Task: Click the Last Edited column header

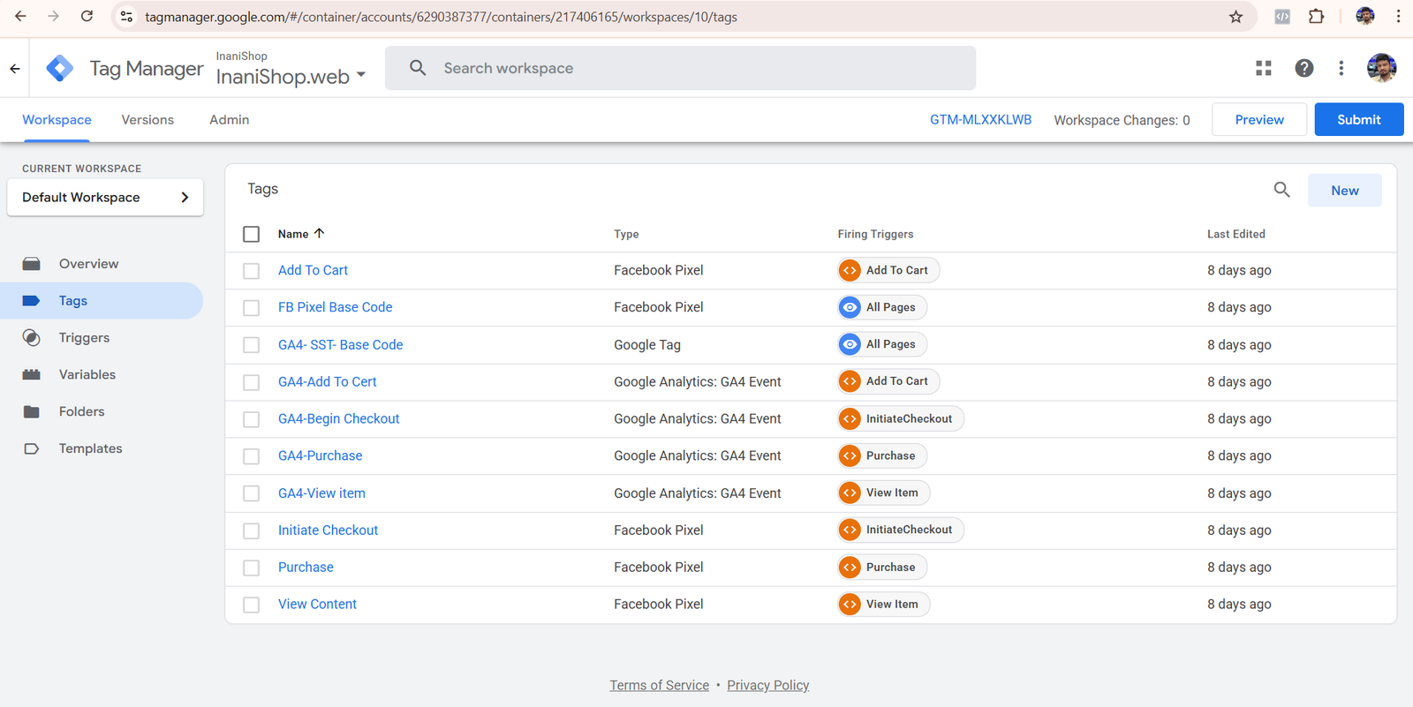Action: pos(1235,234)
